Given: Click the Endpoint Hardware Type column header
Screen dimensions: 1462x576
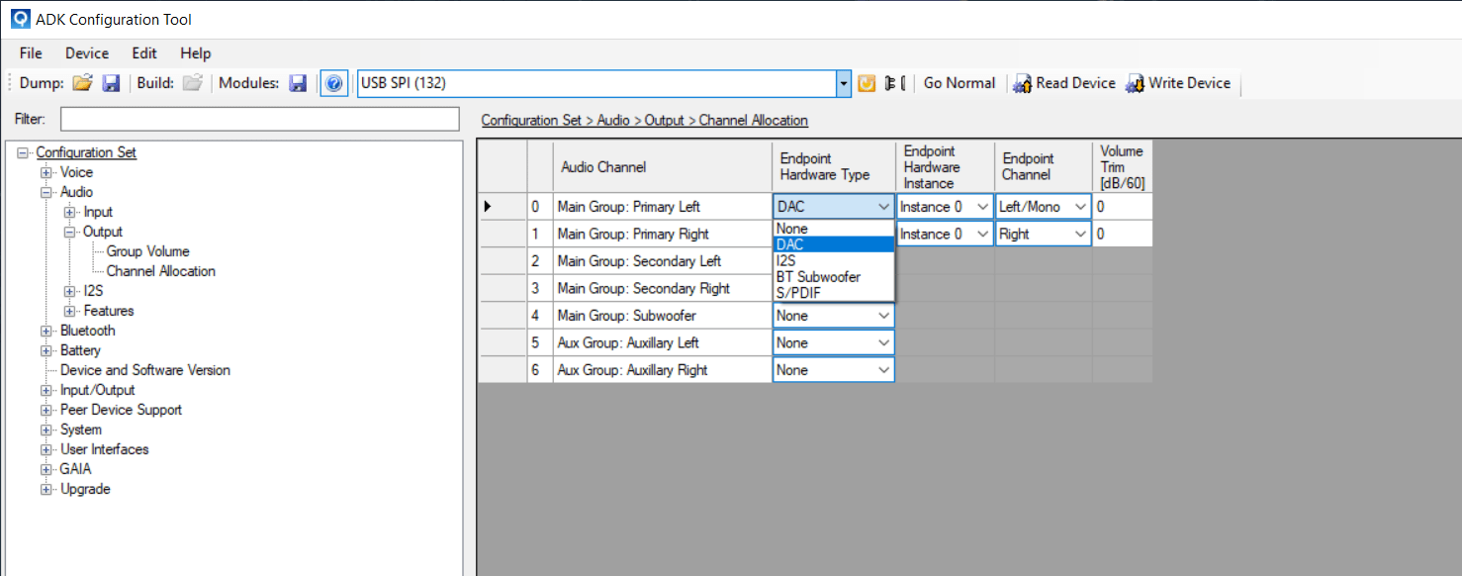Looking at the screenshot, I should [834, 166].
